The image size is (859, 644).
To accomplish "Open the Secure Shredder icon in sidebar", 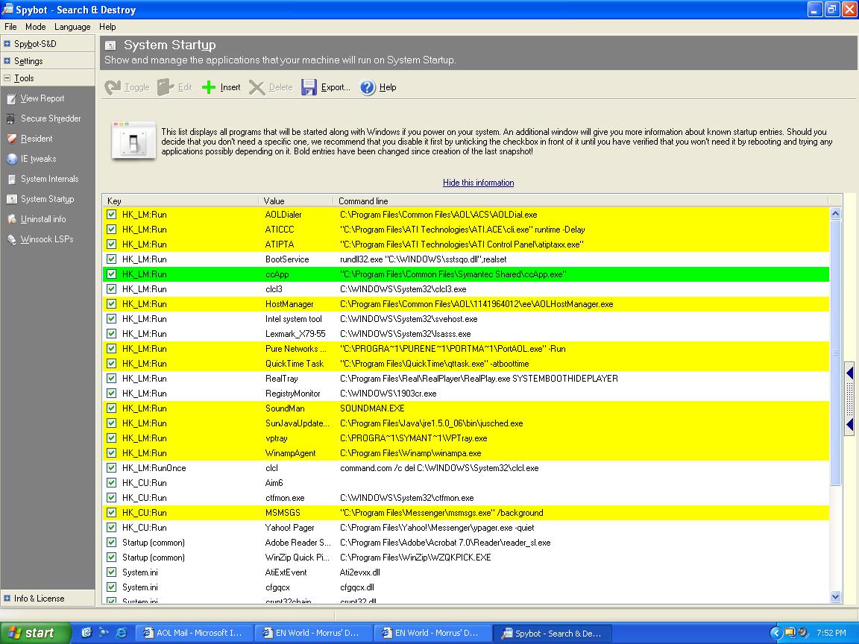I will pos(11,119).
